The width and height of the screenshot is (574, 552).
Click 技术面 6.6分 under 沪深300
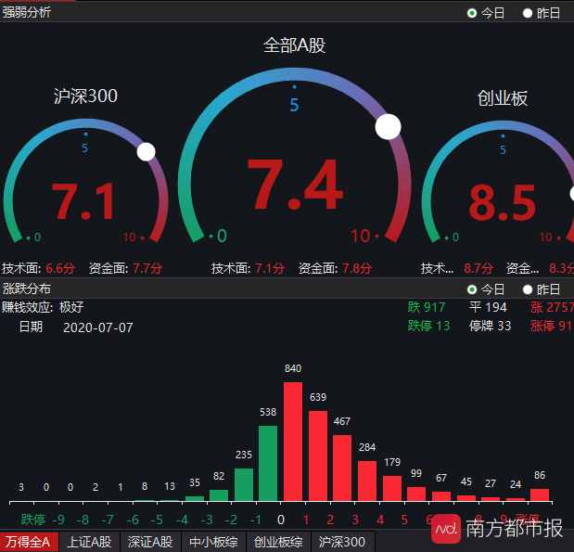tap(38, 268)
